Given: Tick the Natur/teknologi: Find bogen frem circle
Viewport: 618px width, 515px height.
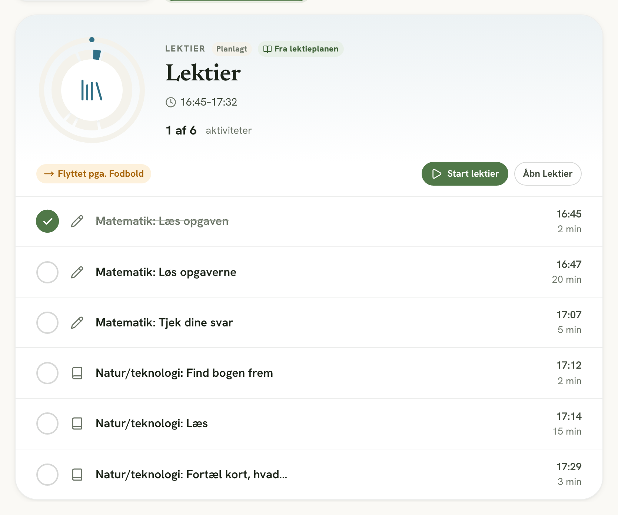Looking at the screenshot, I should click(47, 373).
